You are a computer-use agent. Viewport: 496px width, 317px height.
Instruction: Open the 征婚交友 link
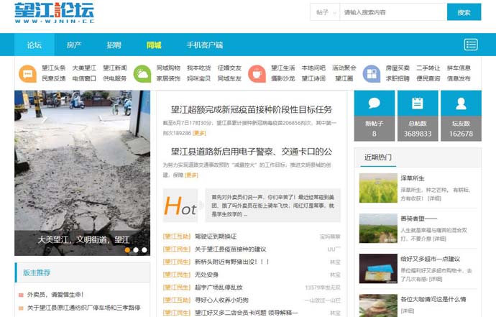pyautogui.click(x=229, y=68)
